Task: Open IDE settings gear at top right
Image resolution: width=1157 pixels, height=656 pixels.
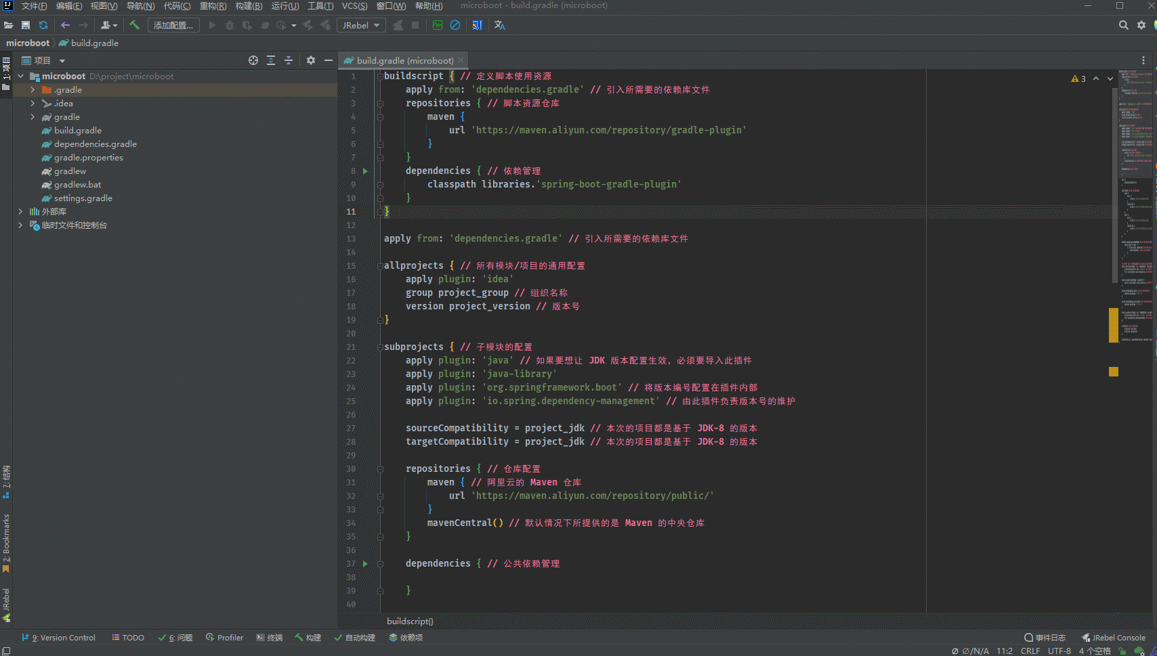Action: pos(1141,25)
